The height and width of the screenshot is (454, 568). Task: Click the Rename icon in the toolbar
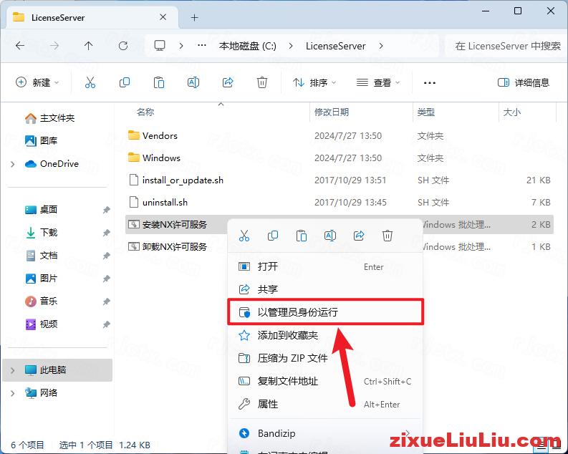tap(193, 82)
